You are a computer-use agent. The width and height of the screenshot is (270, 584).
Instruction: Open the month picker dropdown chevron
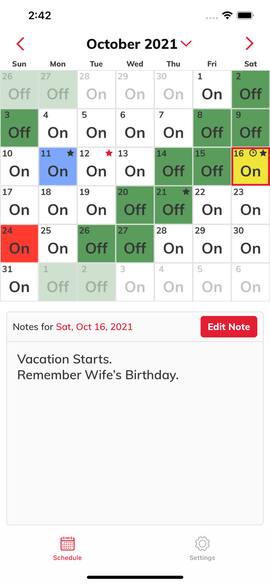(186, 44)
